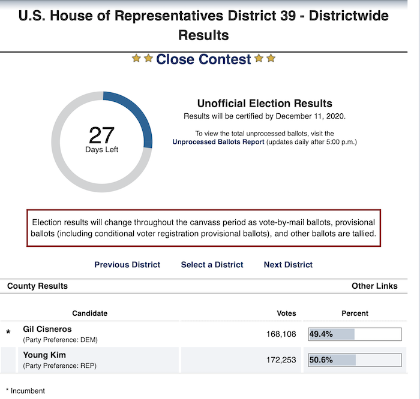420x399 pixels.
Task: Select candidate name Gil Cisneros
Action: coord(47,329)
